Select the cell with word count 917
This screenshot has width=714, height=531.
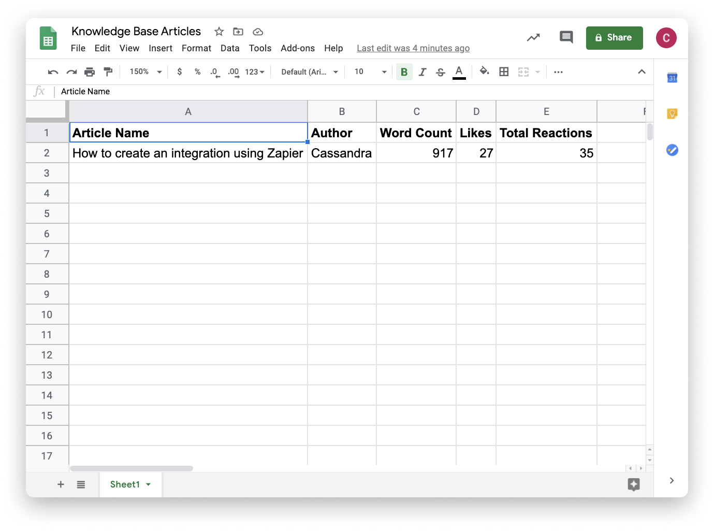(416, 153)
